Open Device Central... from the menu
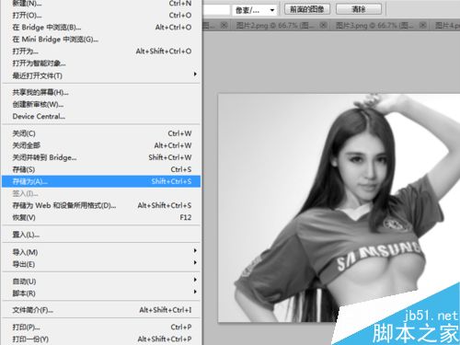This screenshot has width=460, height=345. point(101,116)
